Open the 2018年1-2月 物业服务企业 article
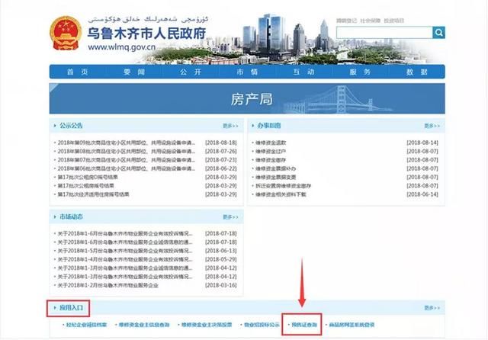 click(x=108, y=285)
